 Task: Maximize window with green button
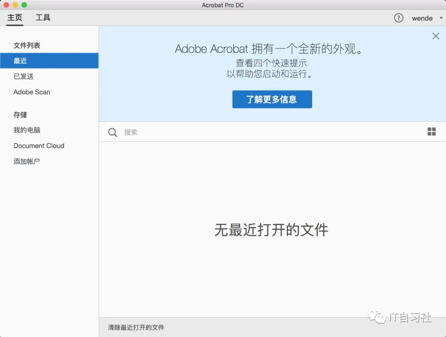pos(24,5)
